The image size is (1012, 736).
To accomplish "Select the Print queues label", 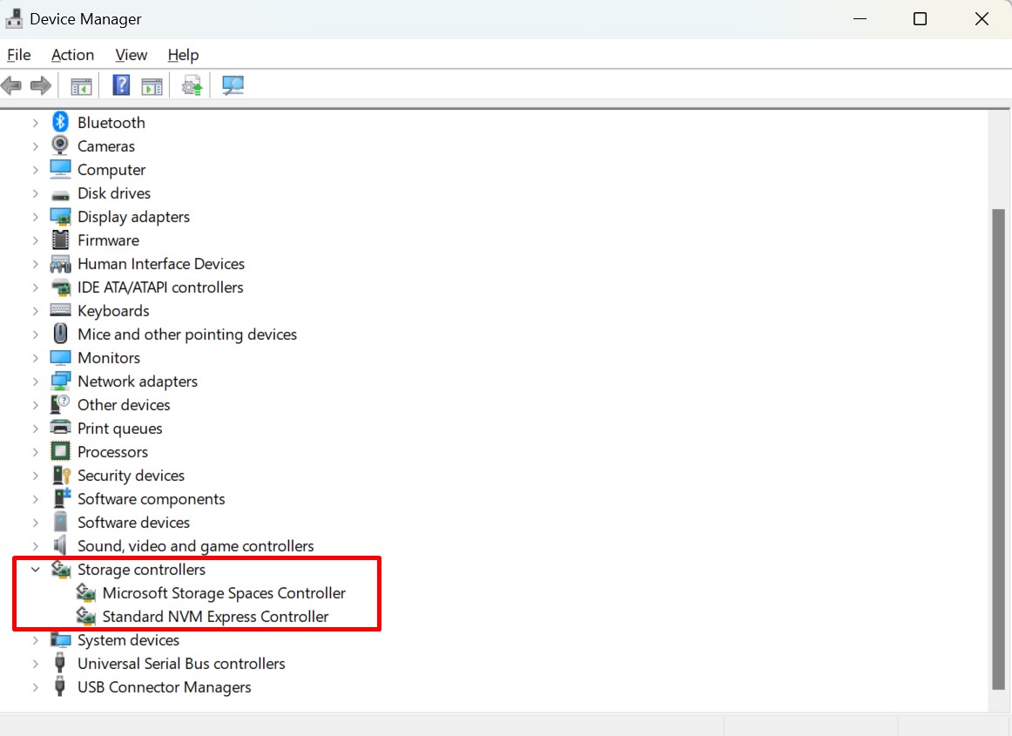I will (119, 429).
